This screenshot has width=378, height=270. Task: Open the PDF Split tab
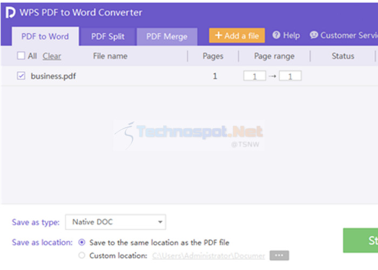107,37
